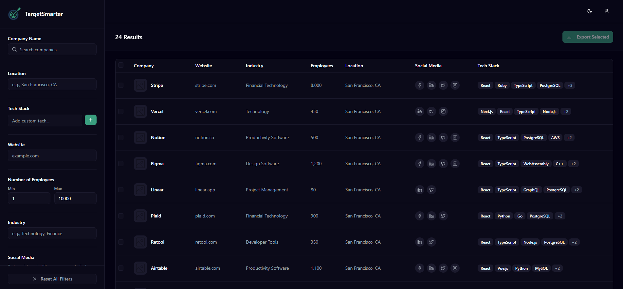Click Reset All Filters button

52,279
